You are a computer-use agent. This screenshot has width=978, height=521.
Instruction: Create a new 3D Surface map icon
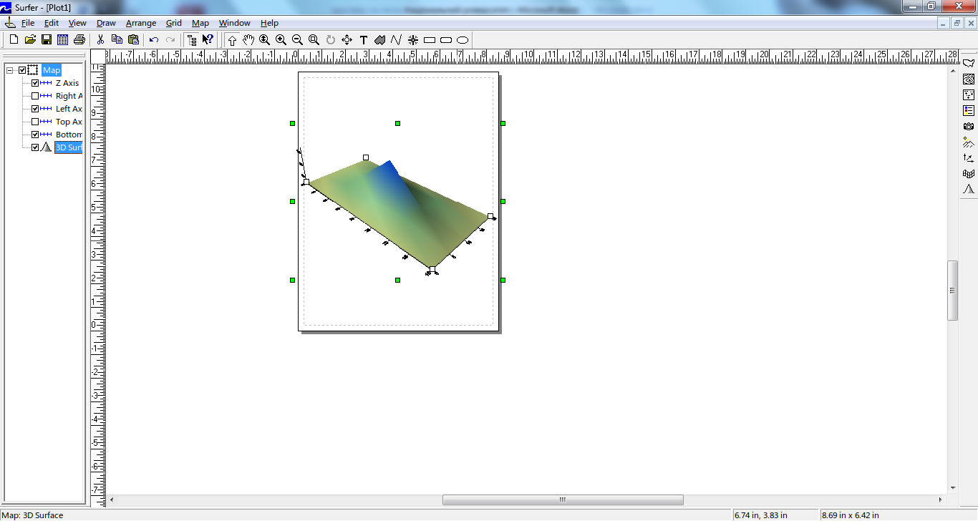coord(969,189)
